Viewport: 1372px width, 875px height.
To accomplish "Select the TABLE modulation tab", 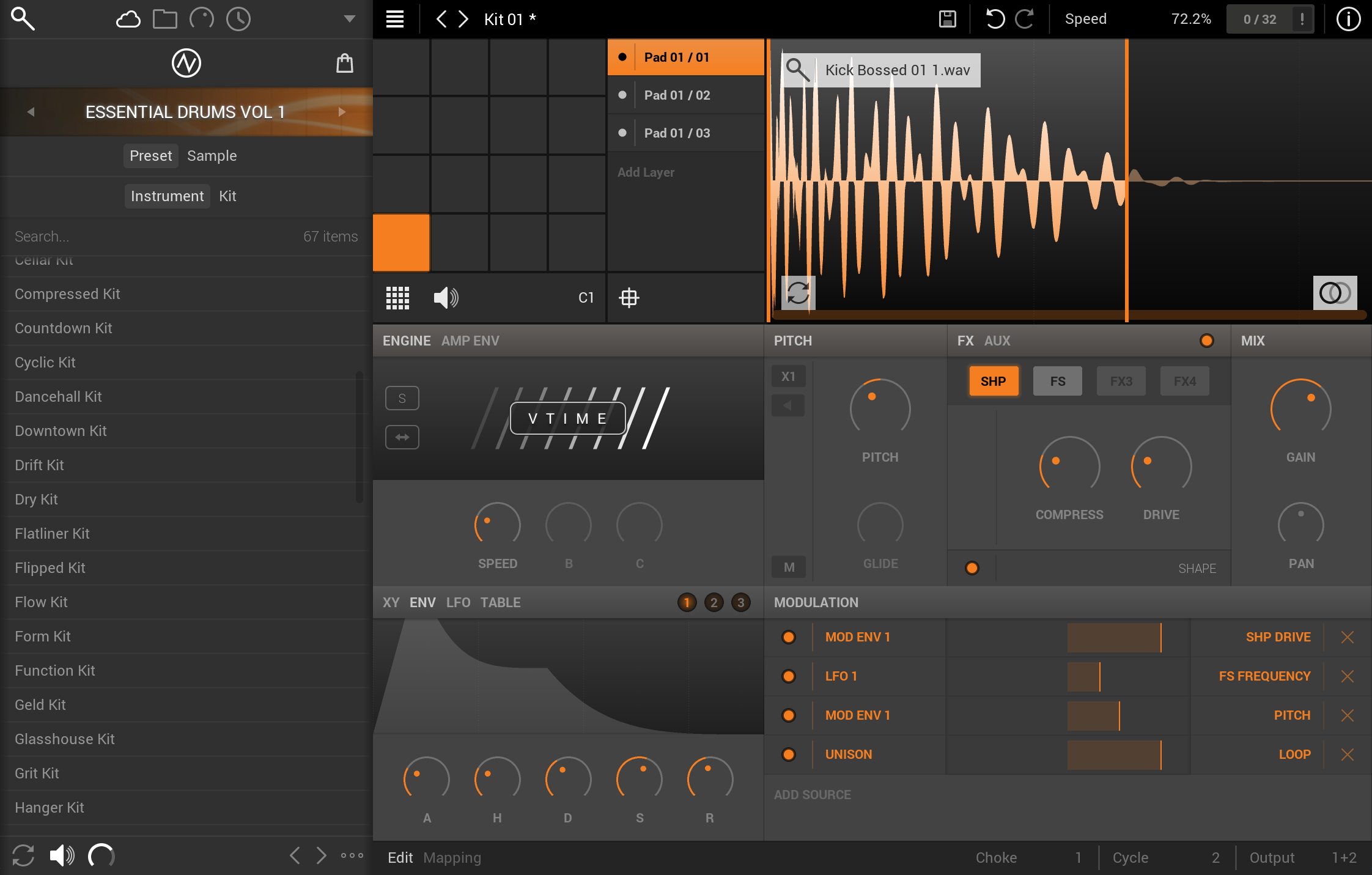I will [x=500, y=602].
